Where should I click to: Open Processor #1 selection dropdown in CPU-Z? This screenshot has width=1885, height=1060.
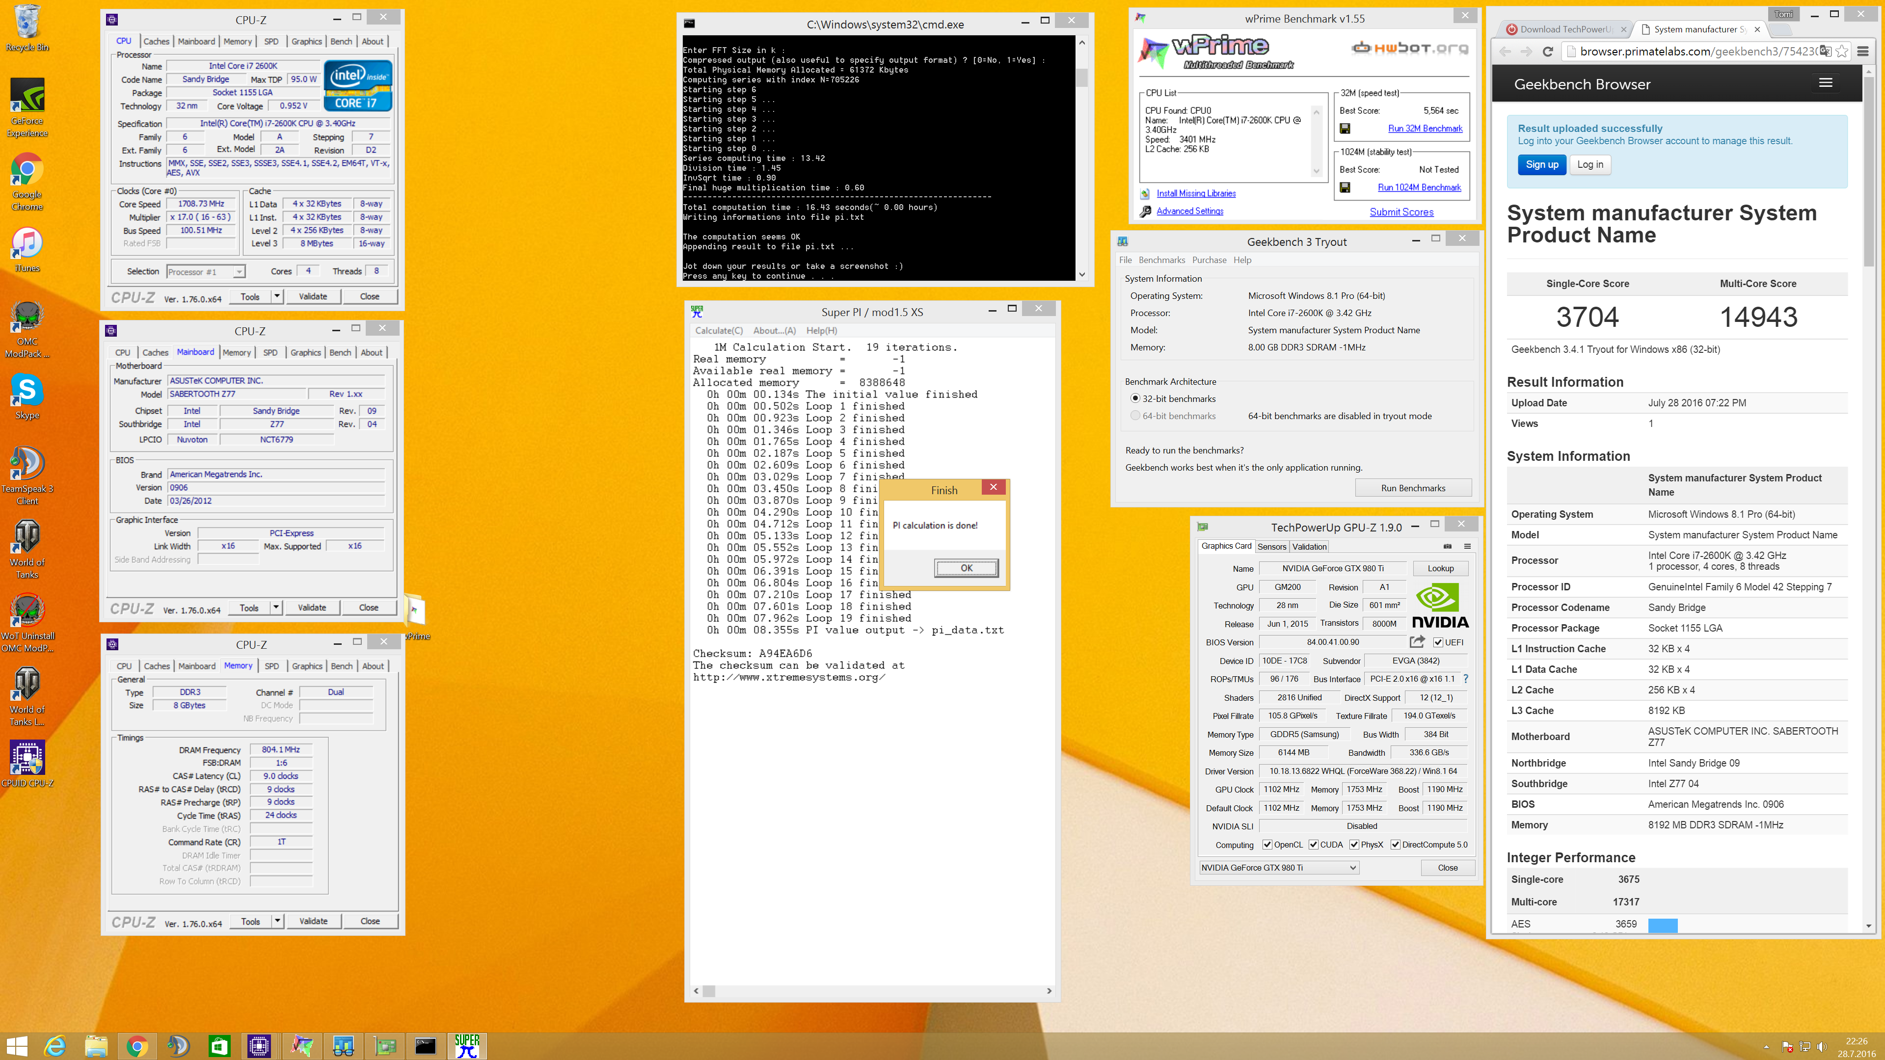(x=206, y=271)
